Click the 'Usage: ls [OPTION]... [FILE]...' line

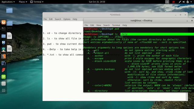point(105,37)
